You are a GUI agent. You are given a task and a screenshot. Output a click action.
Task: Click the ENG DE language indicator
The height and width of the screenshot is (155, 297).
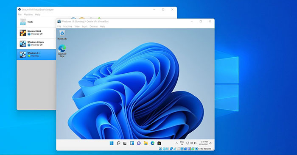pos(182,143)
